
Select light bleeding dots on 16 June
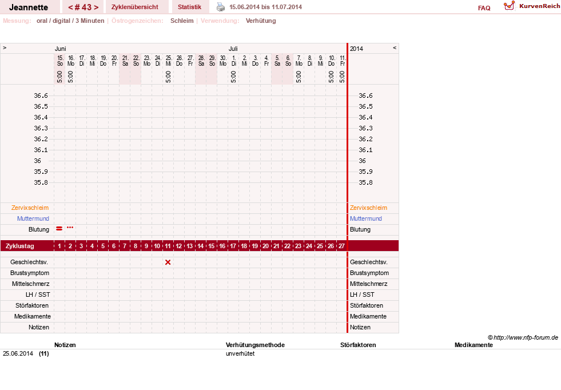(x=70, y=227)
